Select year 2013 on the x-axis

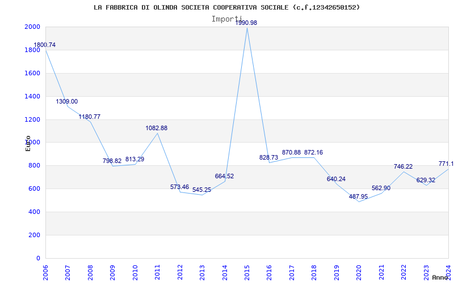click(x=203, y=273)
